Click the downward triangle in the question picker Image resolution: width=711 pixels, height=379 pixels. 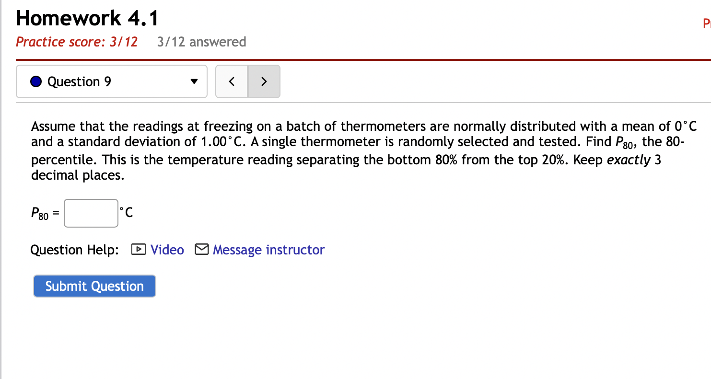[x=193, y=81]
